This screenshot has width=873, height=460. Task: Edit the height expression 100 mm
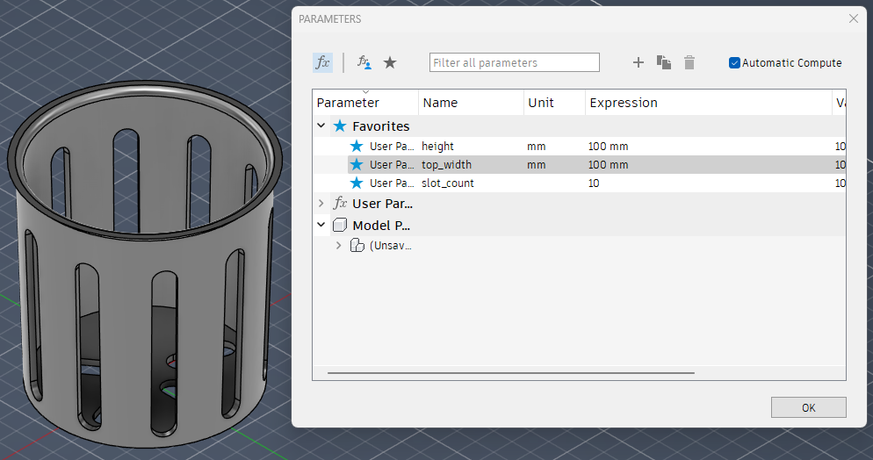[608, 147]
